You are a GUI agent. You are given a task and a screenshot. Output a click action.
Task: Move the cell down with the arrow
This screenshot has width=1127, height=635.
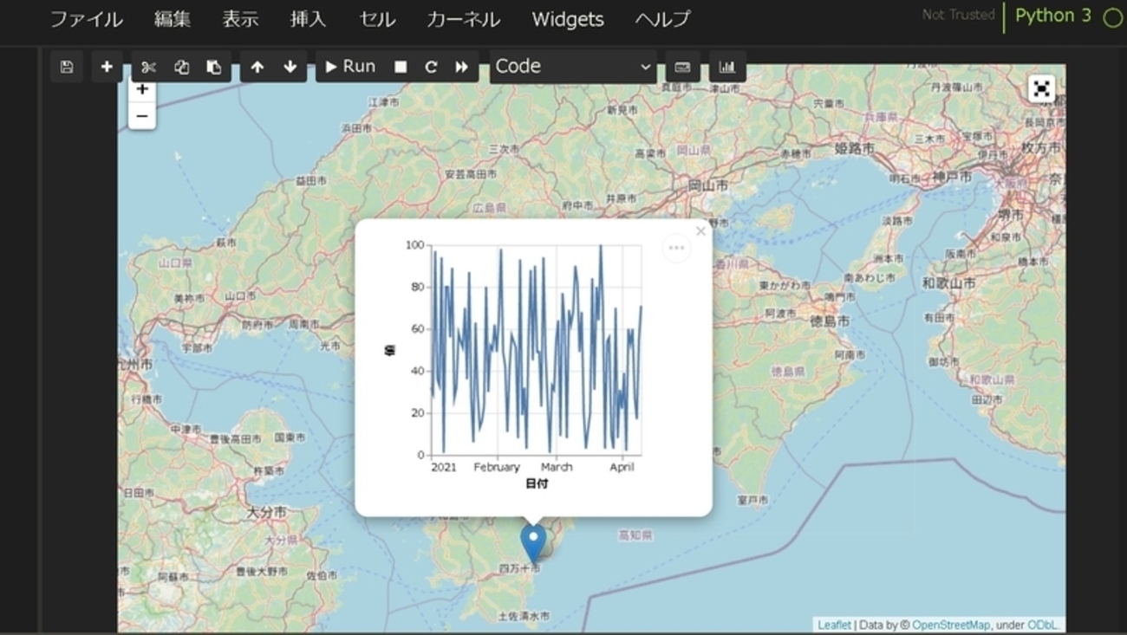[290, 67]
